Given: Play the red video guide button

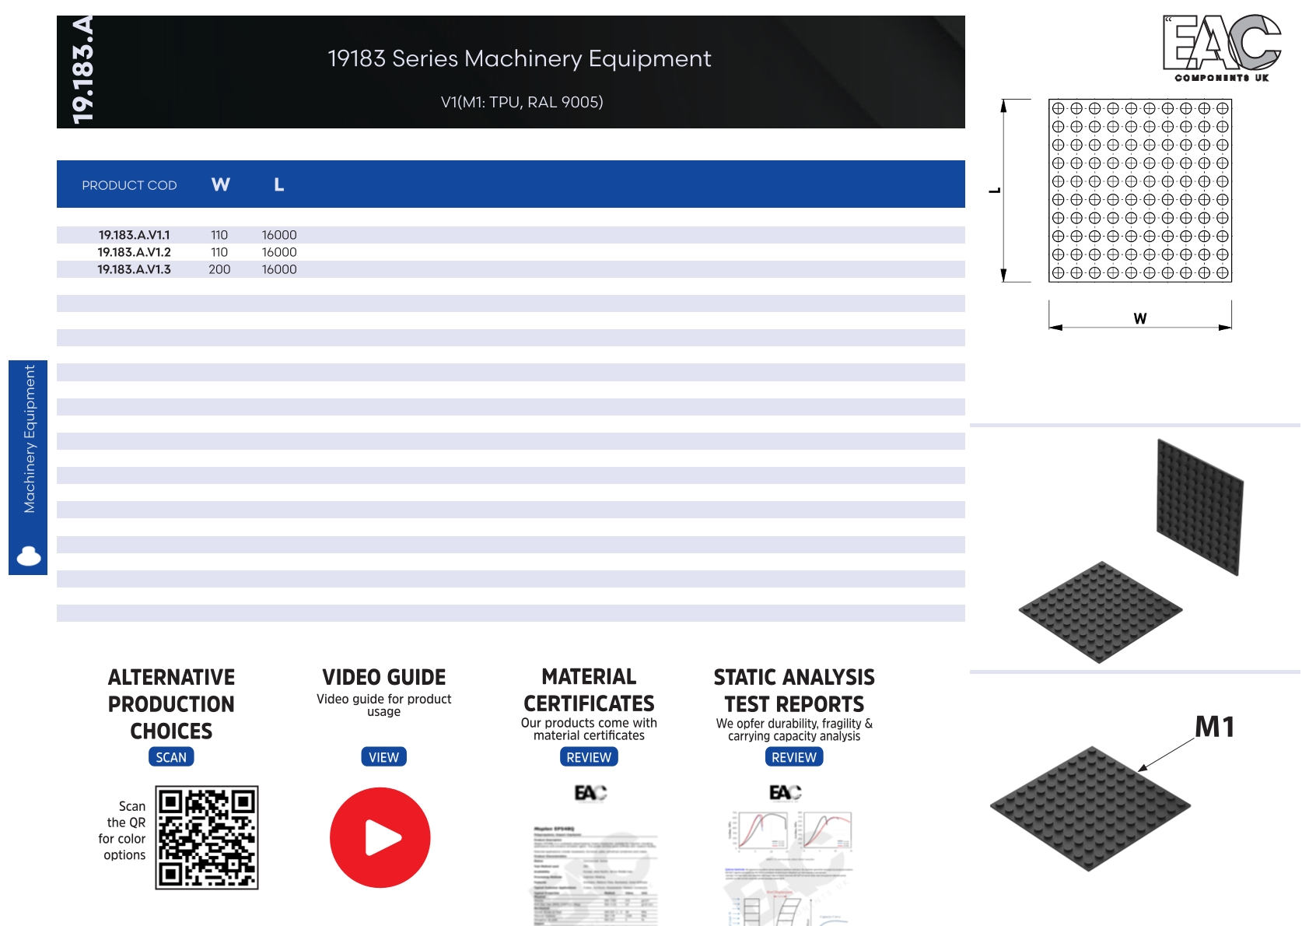Looking at the screenshot, I should [380, 837].
